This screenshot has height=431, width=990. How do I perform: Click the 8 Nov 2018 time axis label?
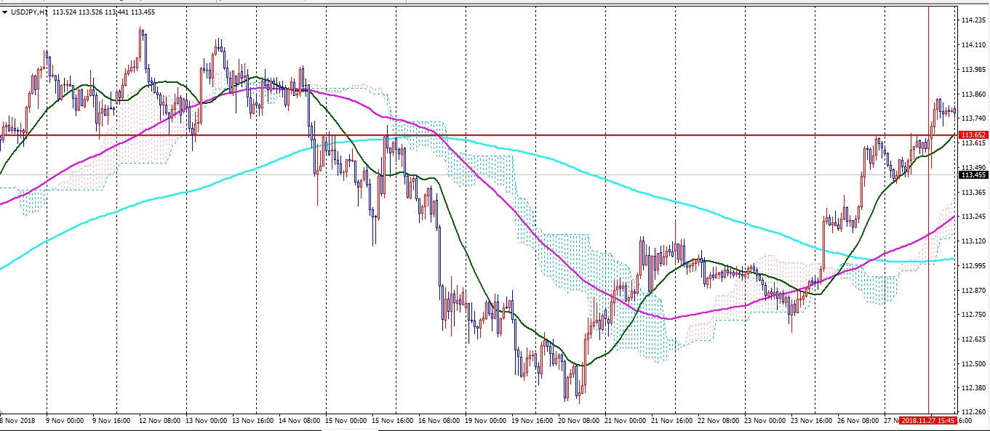pyautogui.click(x=17, y=421)
